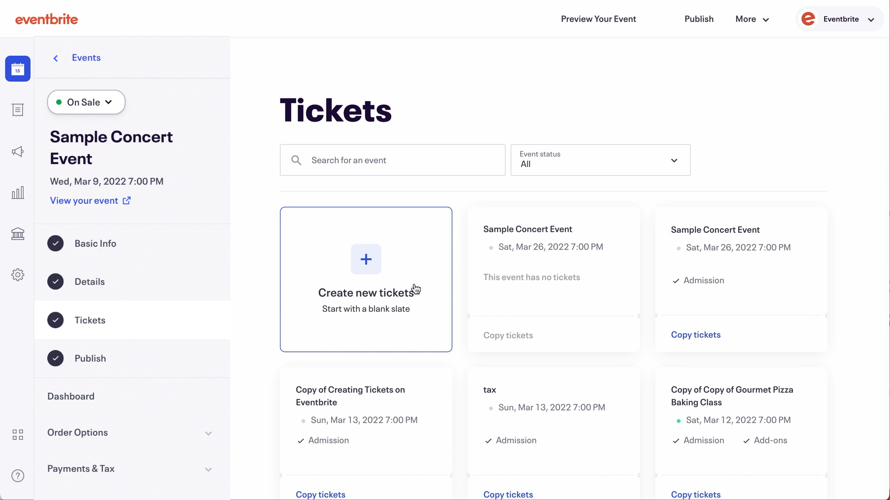Toggle the Tickets completed checkmark
The width and height of the screenshot is (890, 500).
(x=55, y=320)
